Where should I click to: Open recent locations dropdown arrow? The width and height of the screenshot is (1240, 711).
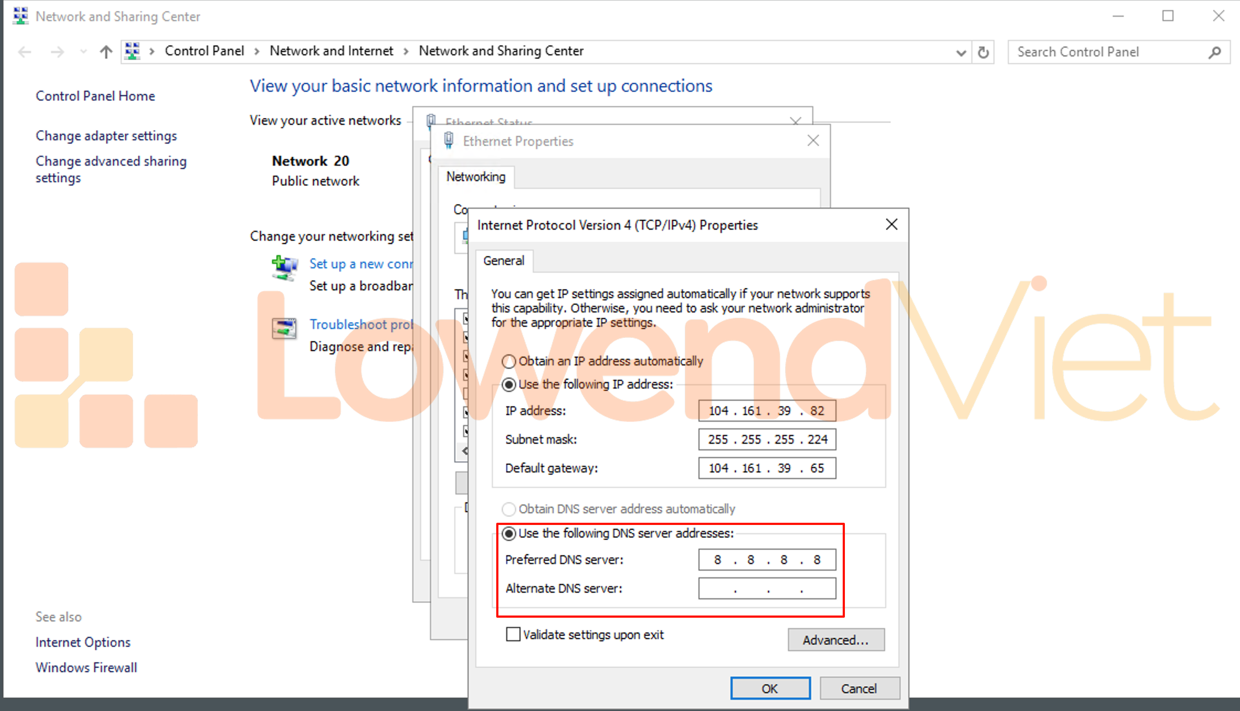coord(83,52)
